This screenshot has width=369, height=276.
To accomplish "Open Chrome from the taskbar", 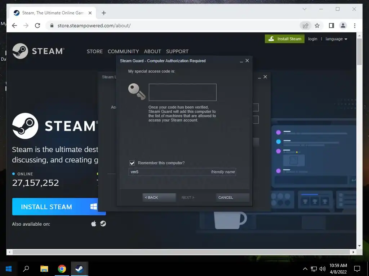I will click(62, 269).
